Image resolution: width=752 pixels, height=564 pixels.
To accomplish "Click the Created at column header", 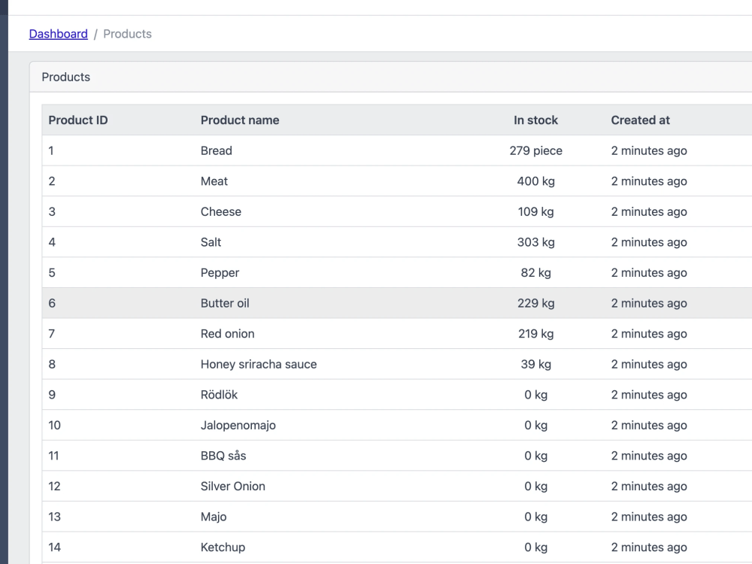I will click(640, 120).
